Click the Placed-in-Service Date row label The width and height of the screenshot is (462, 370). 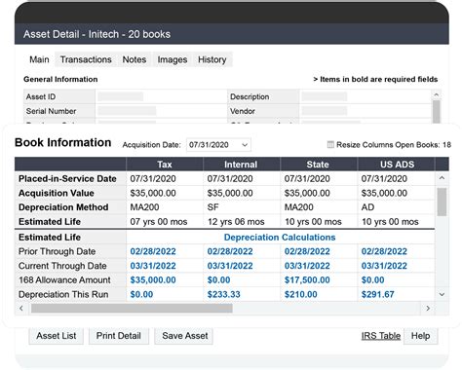67,178
